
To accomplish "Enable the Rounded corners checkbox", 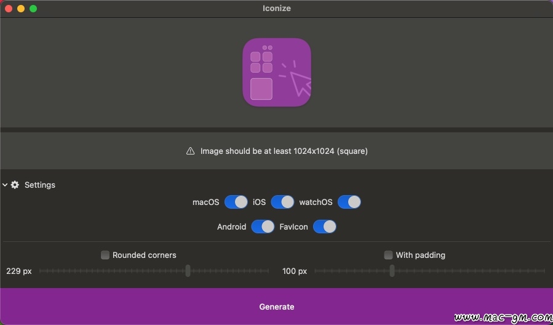I will pyautogui.click(x=105, y=255).
